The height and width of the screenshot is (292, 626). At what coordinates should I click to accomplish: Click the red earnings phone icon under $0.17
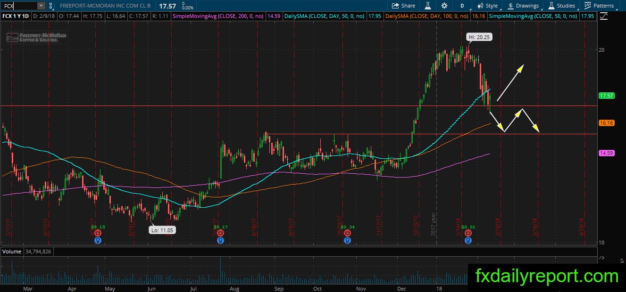(x=220, y=233)
